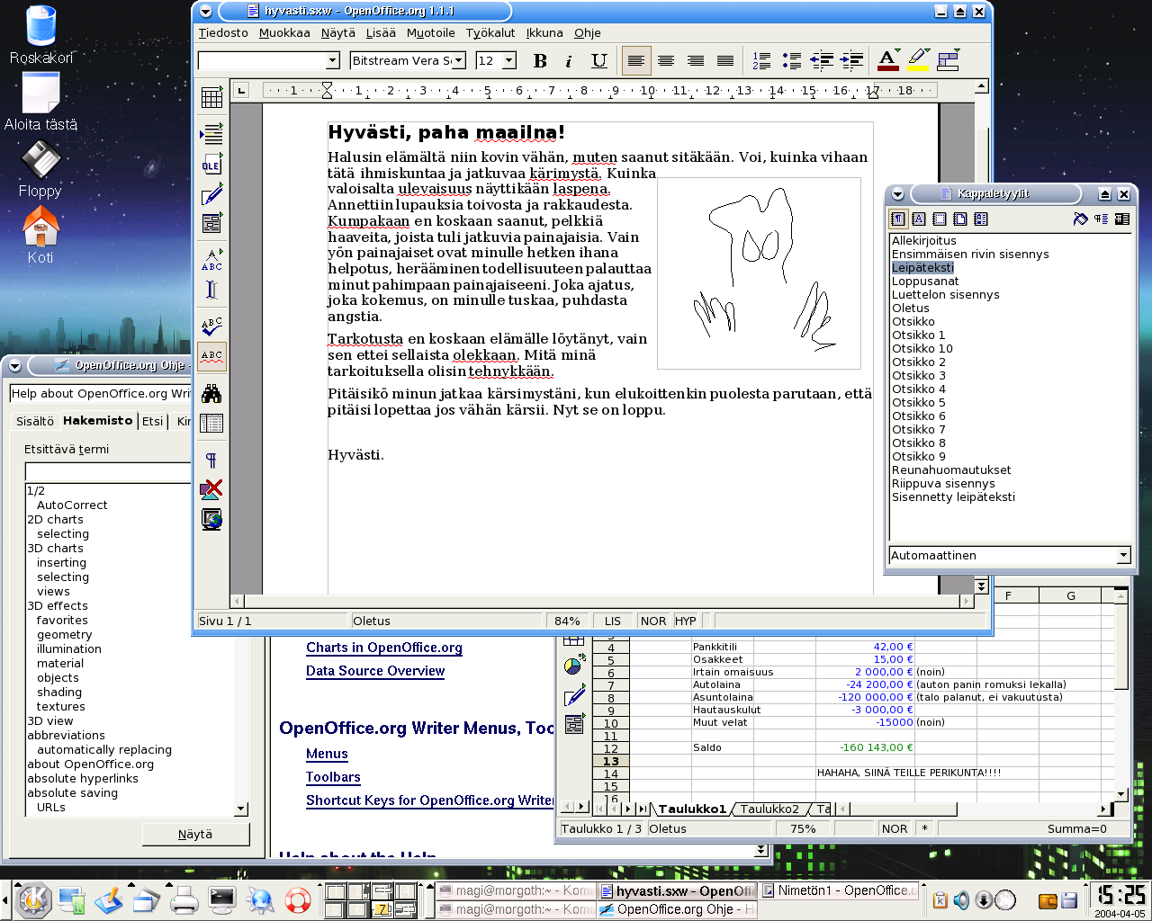Click the Online layout globe icon
Screen dimensions: 1152x921
211,519
